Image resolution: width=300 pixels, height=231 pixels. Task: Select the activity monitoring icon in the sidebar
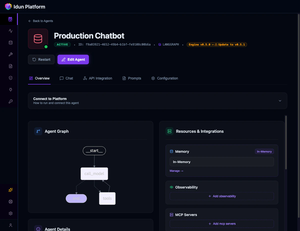point(10,31)
